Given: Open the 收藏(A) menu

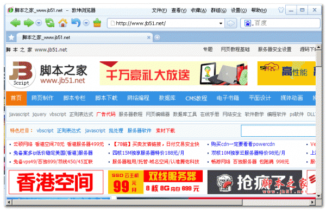Looking at the screenshot, I should [198, 10].
